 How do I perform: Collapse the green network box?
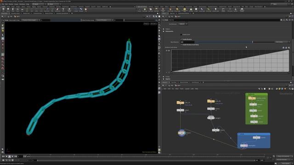247,94
